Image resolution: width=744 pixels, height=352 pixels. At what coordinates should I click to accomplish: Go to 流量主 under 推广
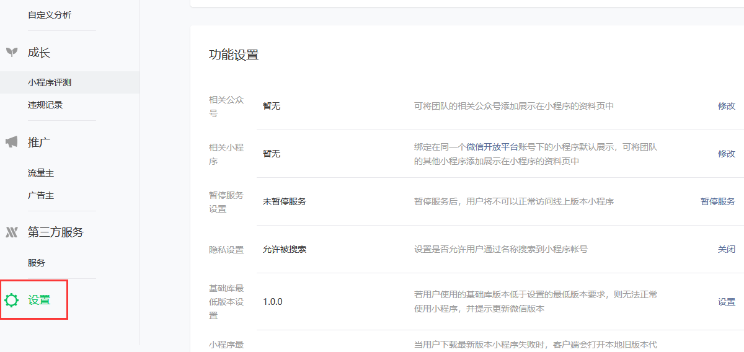[41, 173]
